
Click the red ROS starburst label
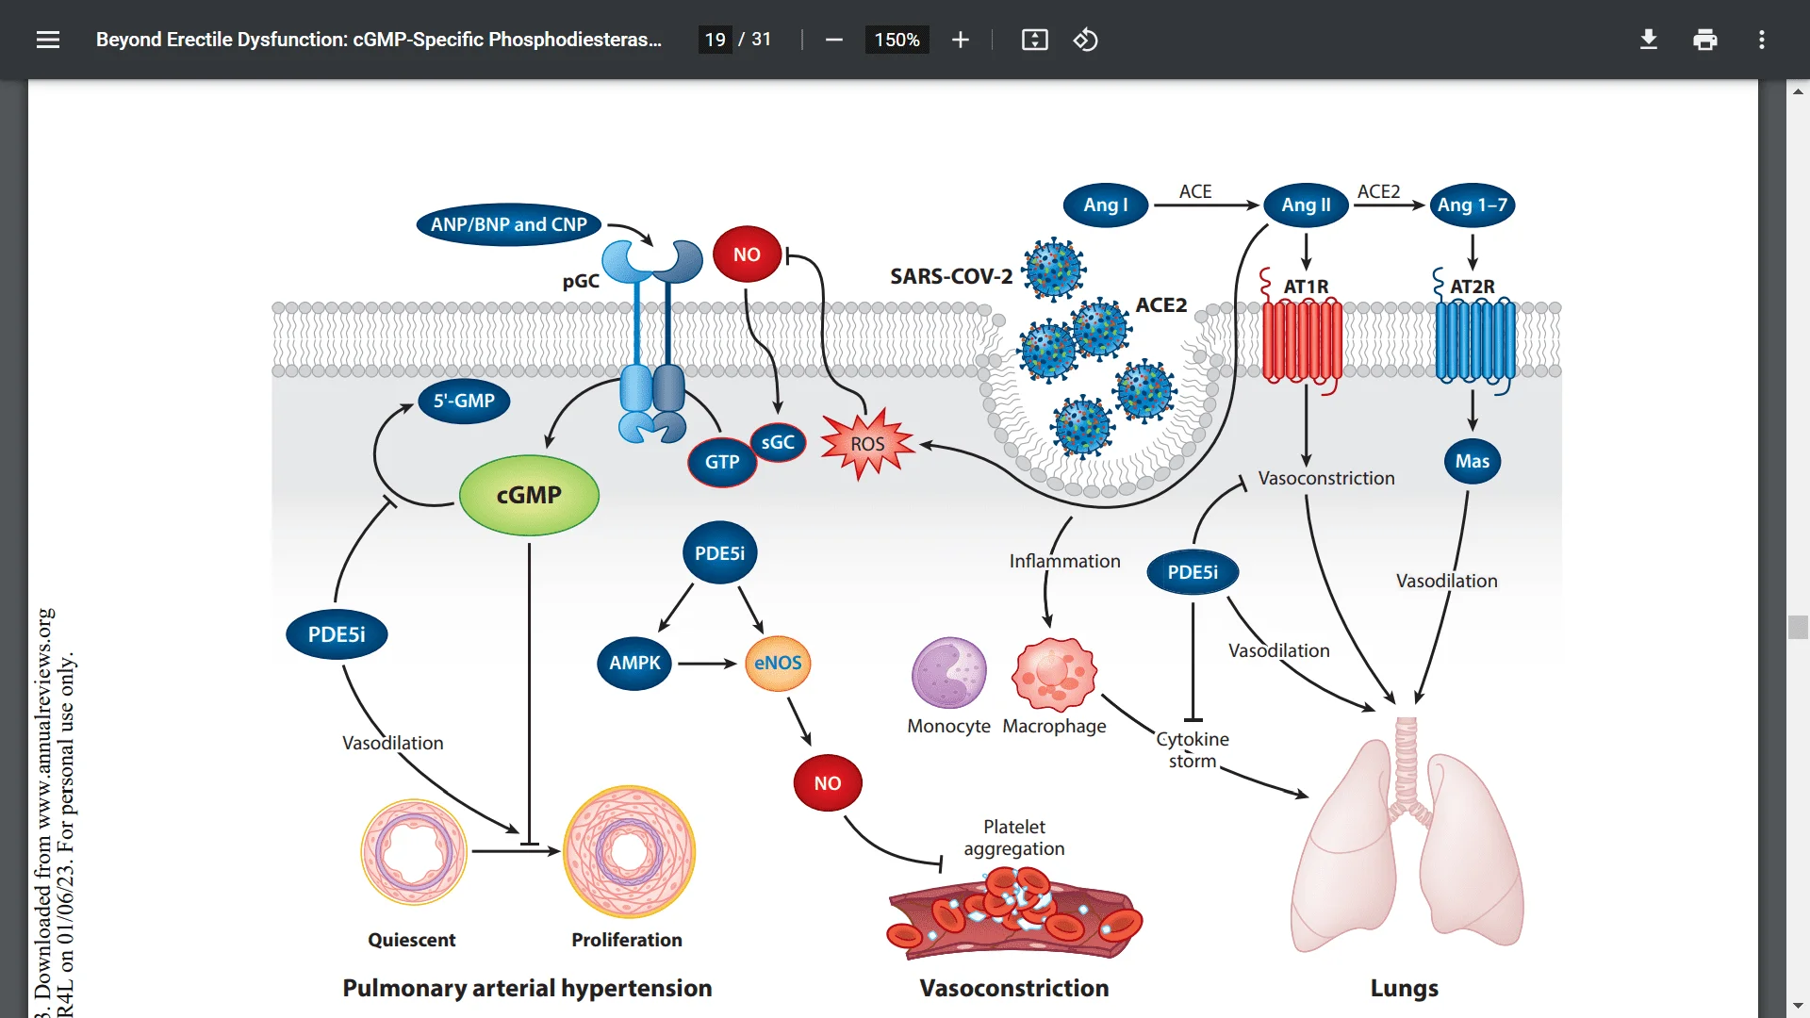pos(867,444)
